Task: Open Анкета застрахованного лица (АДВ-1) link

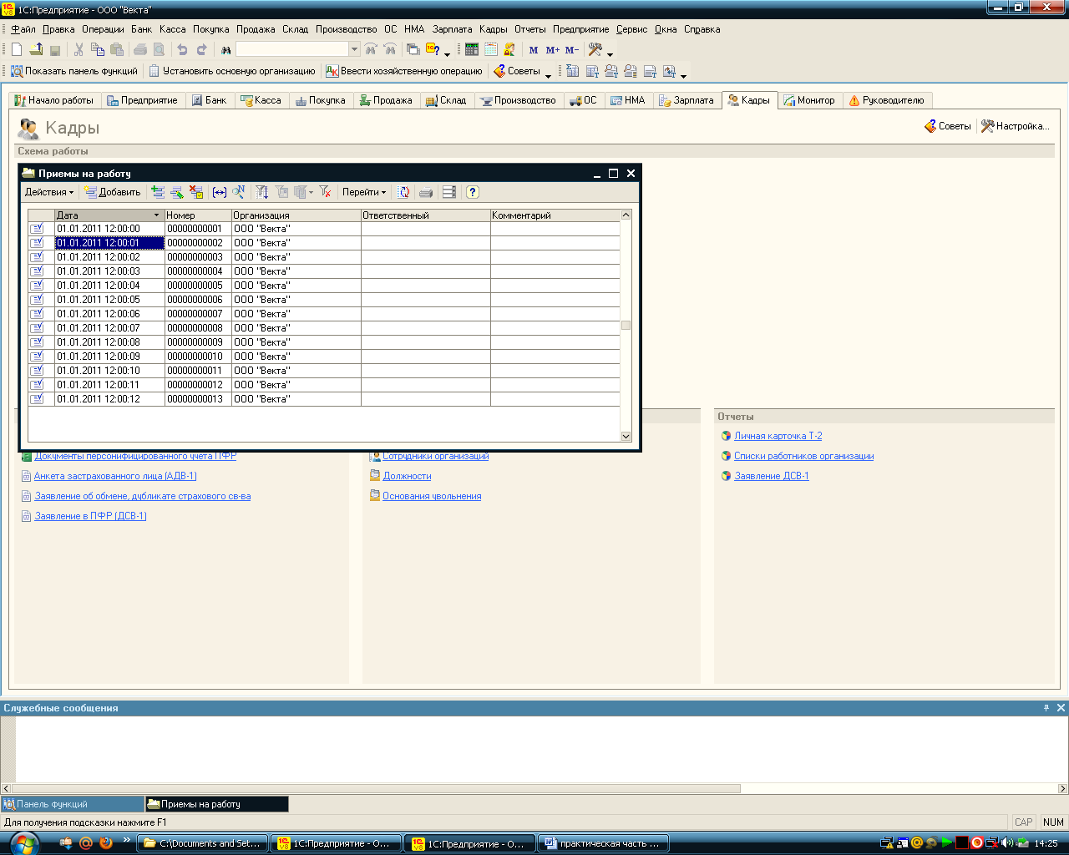Action: tap(115, 476)
